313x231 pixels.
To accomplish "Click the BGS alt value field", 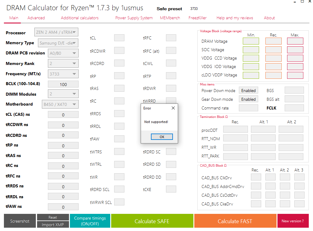I will tap(294, 99).
